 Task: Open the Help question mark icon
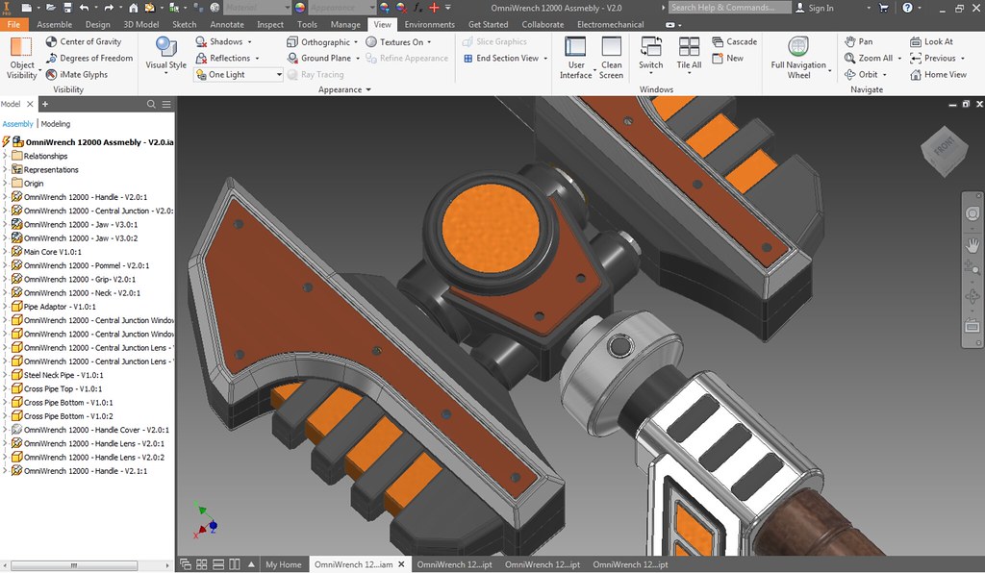click(x=907, y=8)
